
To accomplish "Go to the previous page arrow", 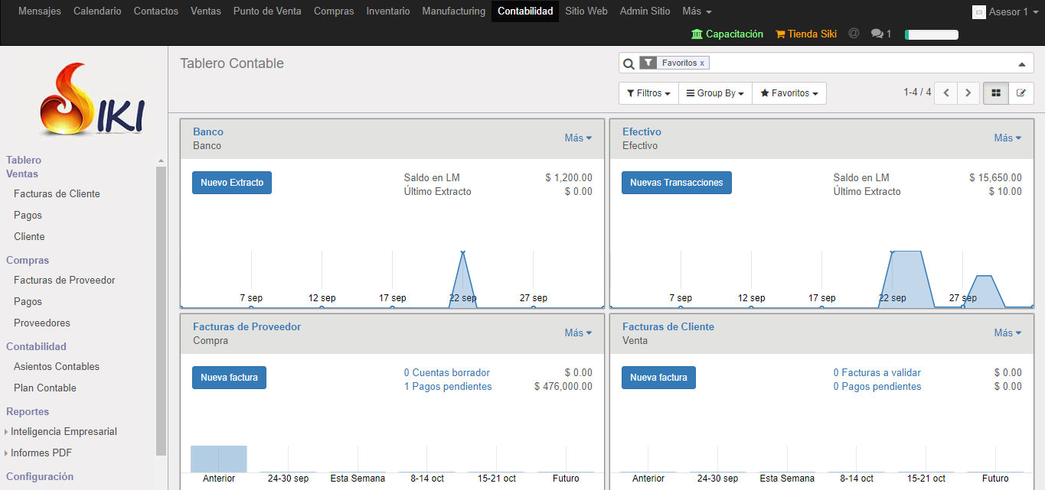I will pyautogui.click(x=946, y=93).
